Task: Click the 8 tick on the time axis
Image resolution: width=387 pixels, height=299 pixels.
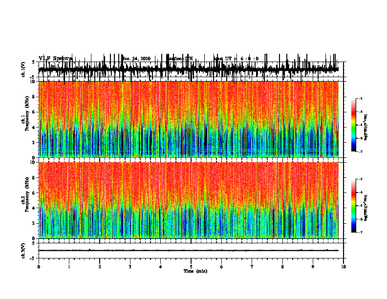Action: tap(282, 267)
